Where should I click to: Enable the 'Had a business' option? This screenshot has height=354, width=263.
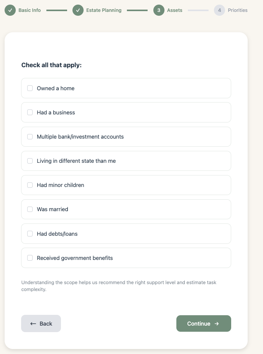30,112
